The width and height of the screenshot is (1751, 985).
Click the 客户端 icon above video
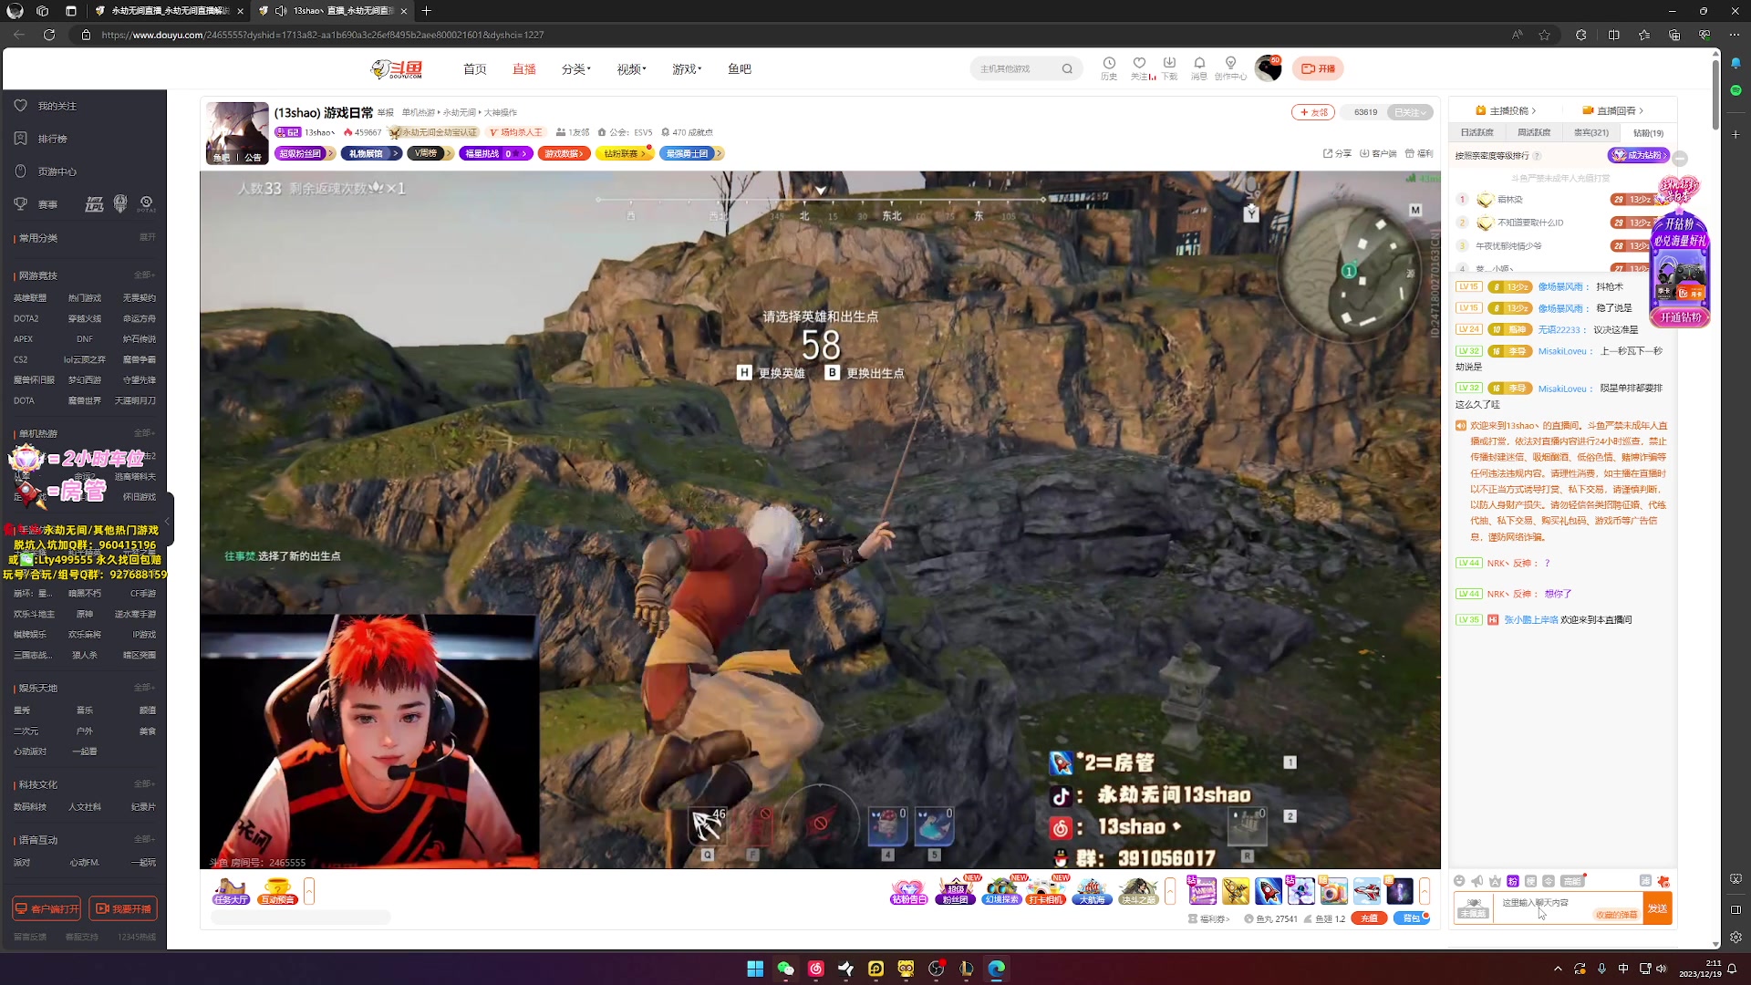coord(1378,153)
